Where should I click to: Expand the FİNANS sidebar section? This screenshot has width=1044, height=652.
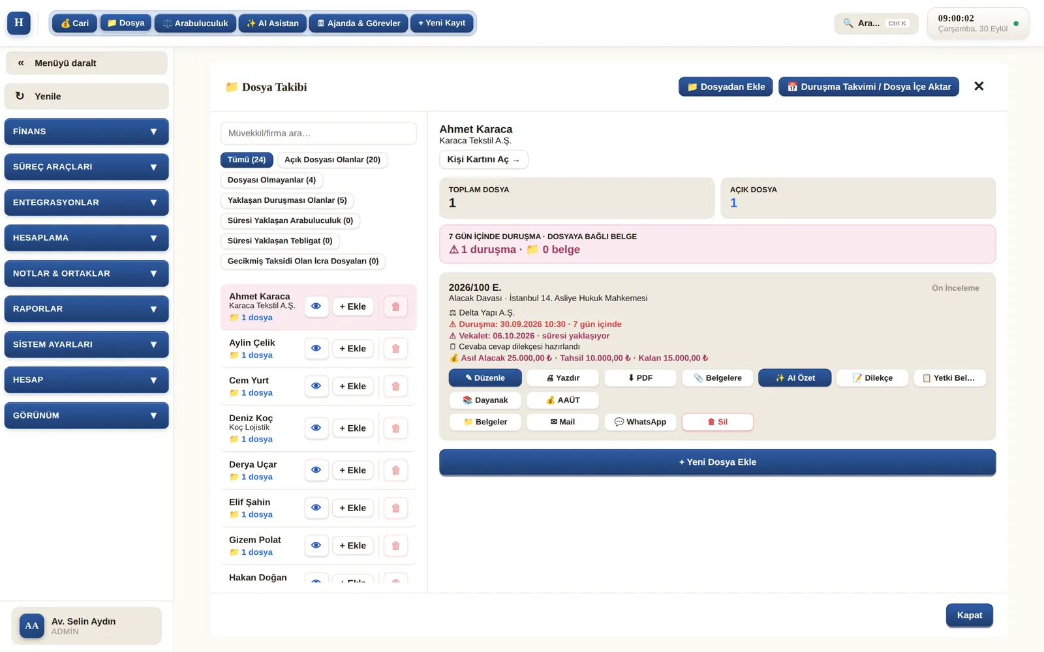tap(86, 132)
